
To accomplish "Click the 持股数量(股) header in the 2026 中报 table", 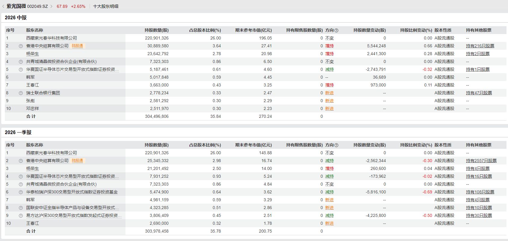I will (x=157, y=30).
